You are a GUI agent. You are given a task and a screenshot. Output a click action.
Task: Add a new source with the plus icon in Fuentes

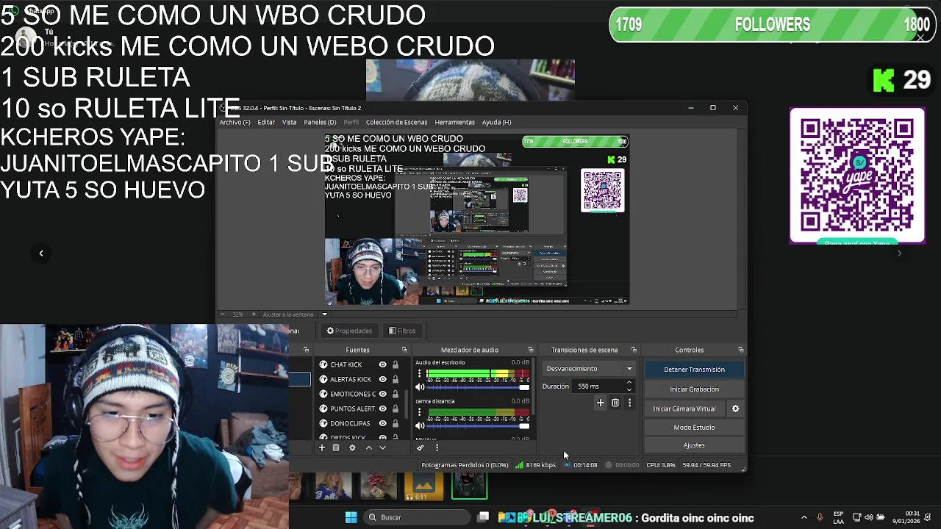[321, 447]
